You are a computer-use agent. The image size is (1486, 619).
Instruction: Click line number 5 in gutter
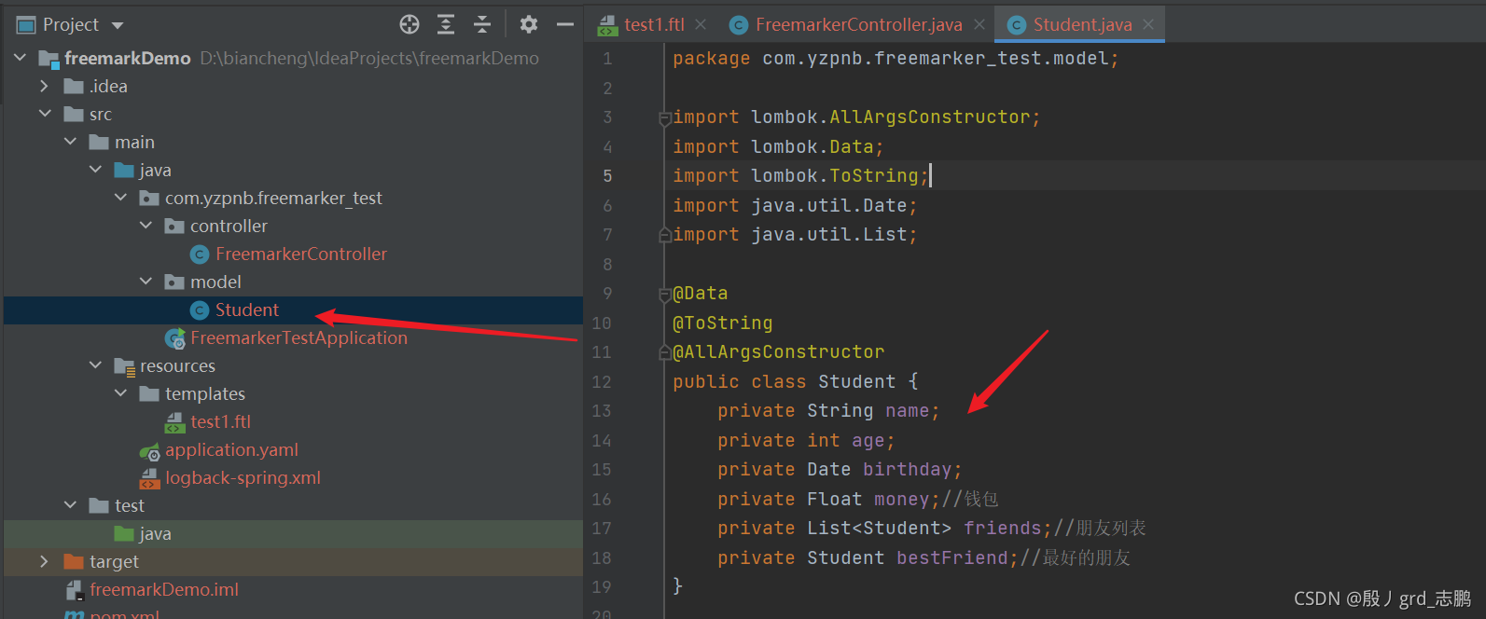(607, 176)
